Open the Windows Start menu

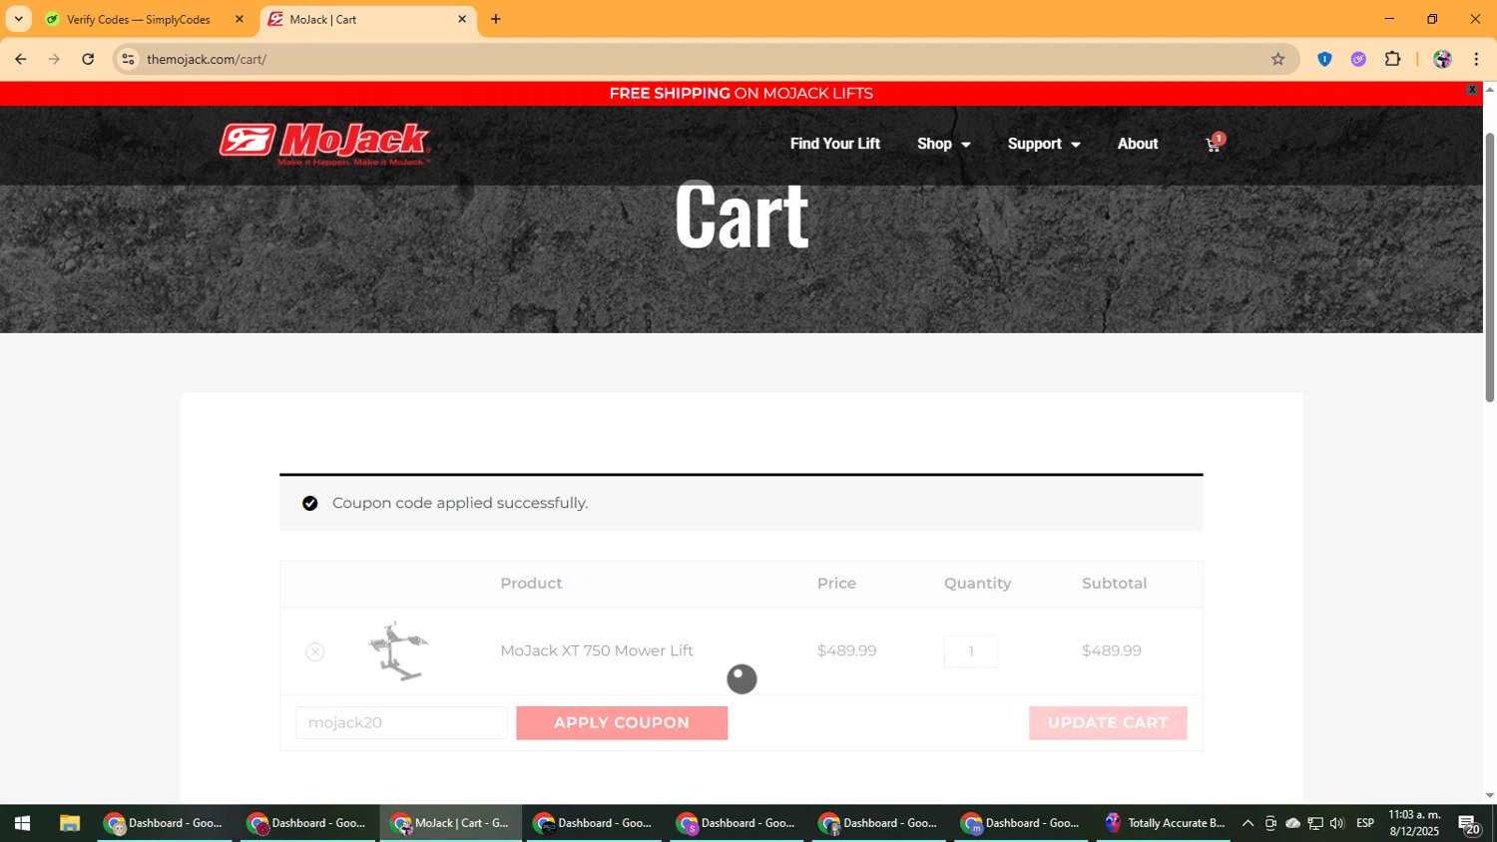pos(22,823)
